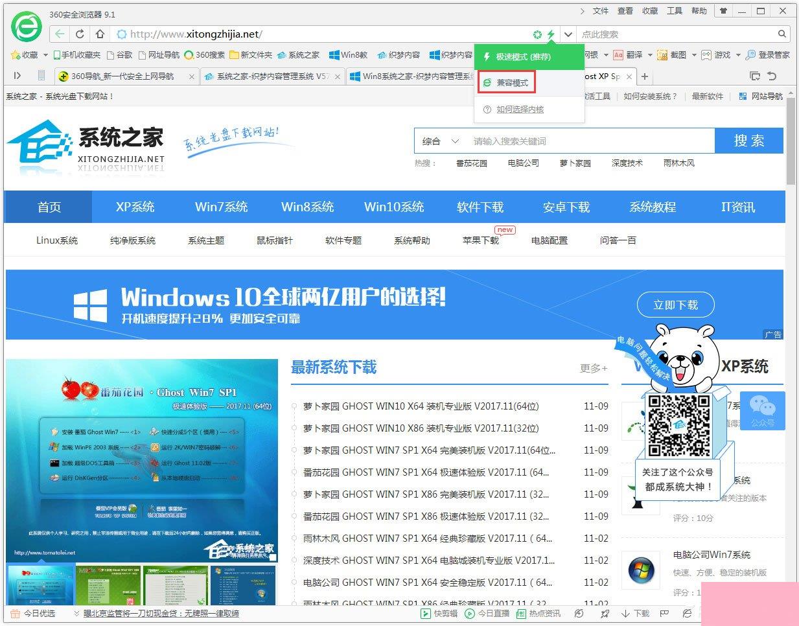Click the address bar URL field
The width and height of the screenshot is (799, 626).
(x=321, y=34)
